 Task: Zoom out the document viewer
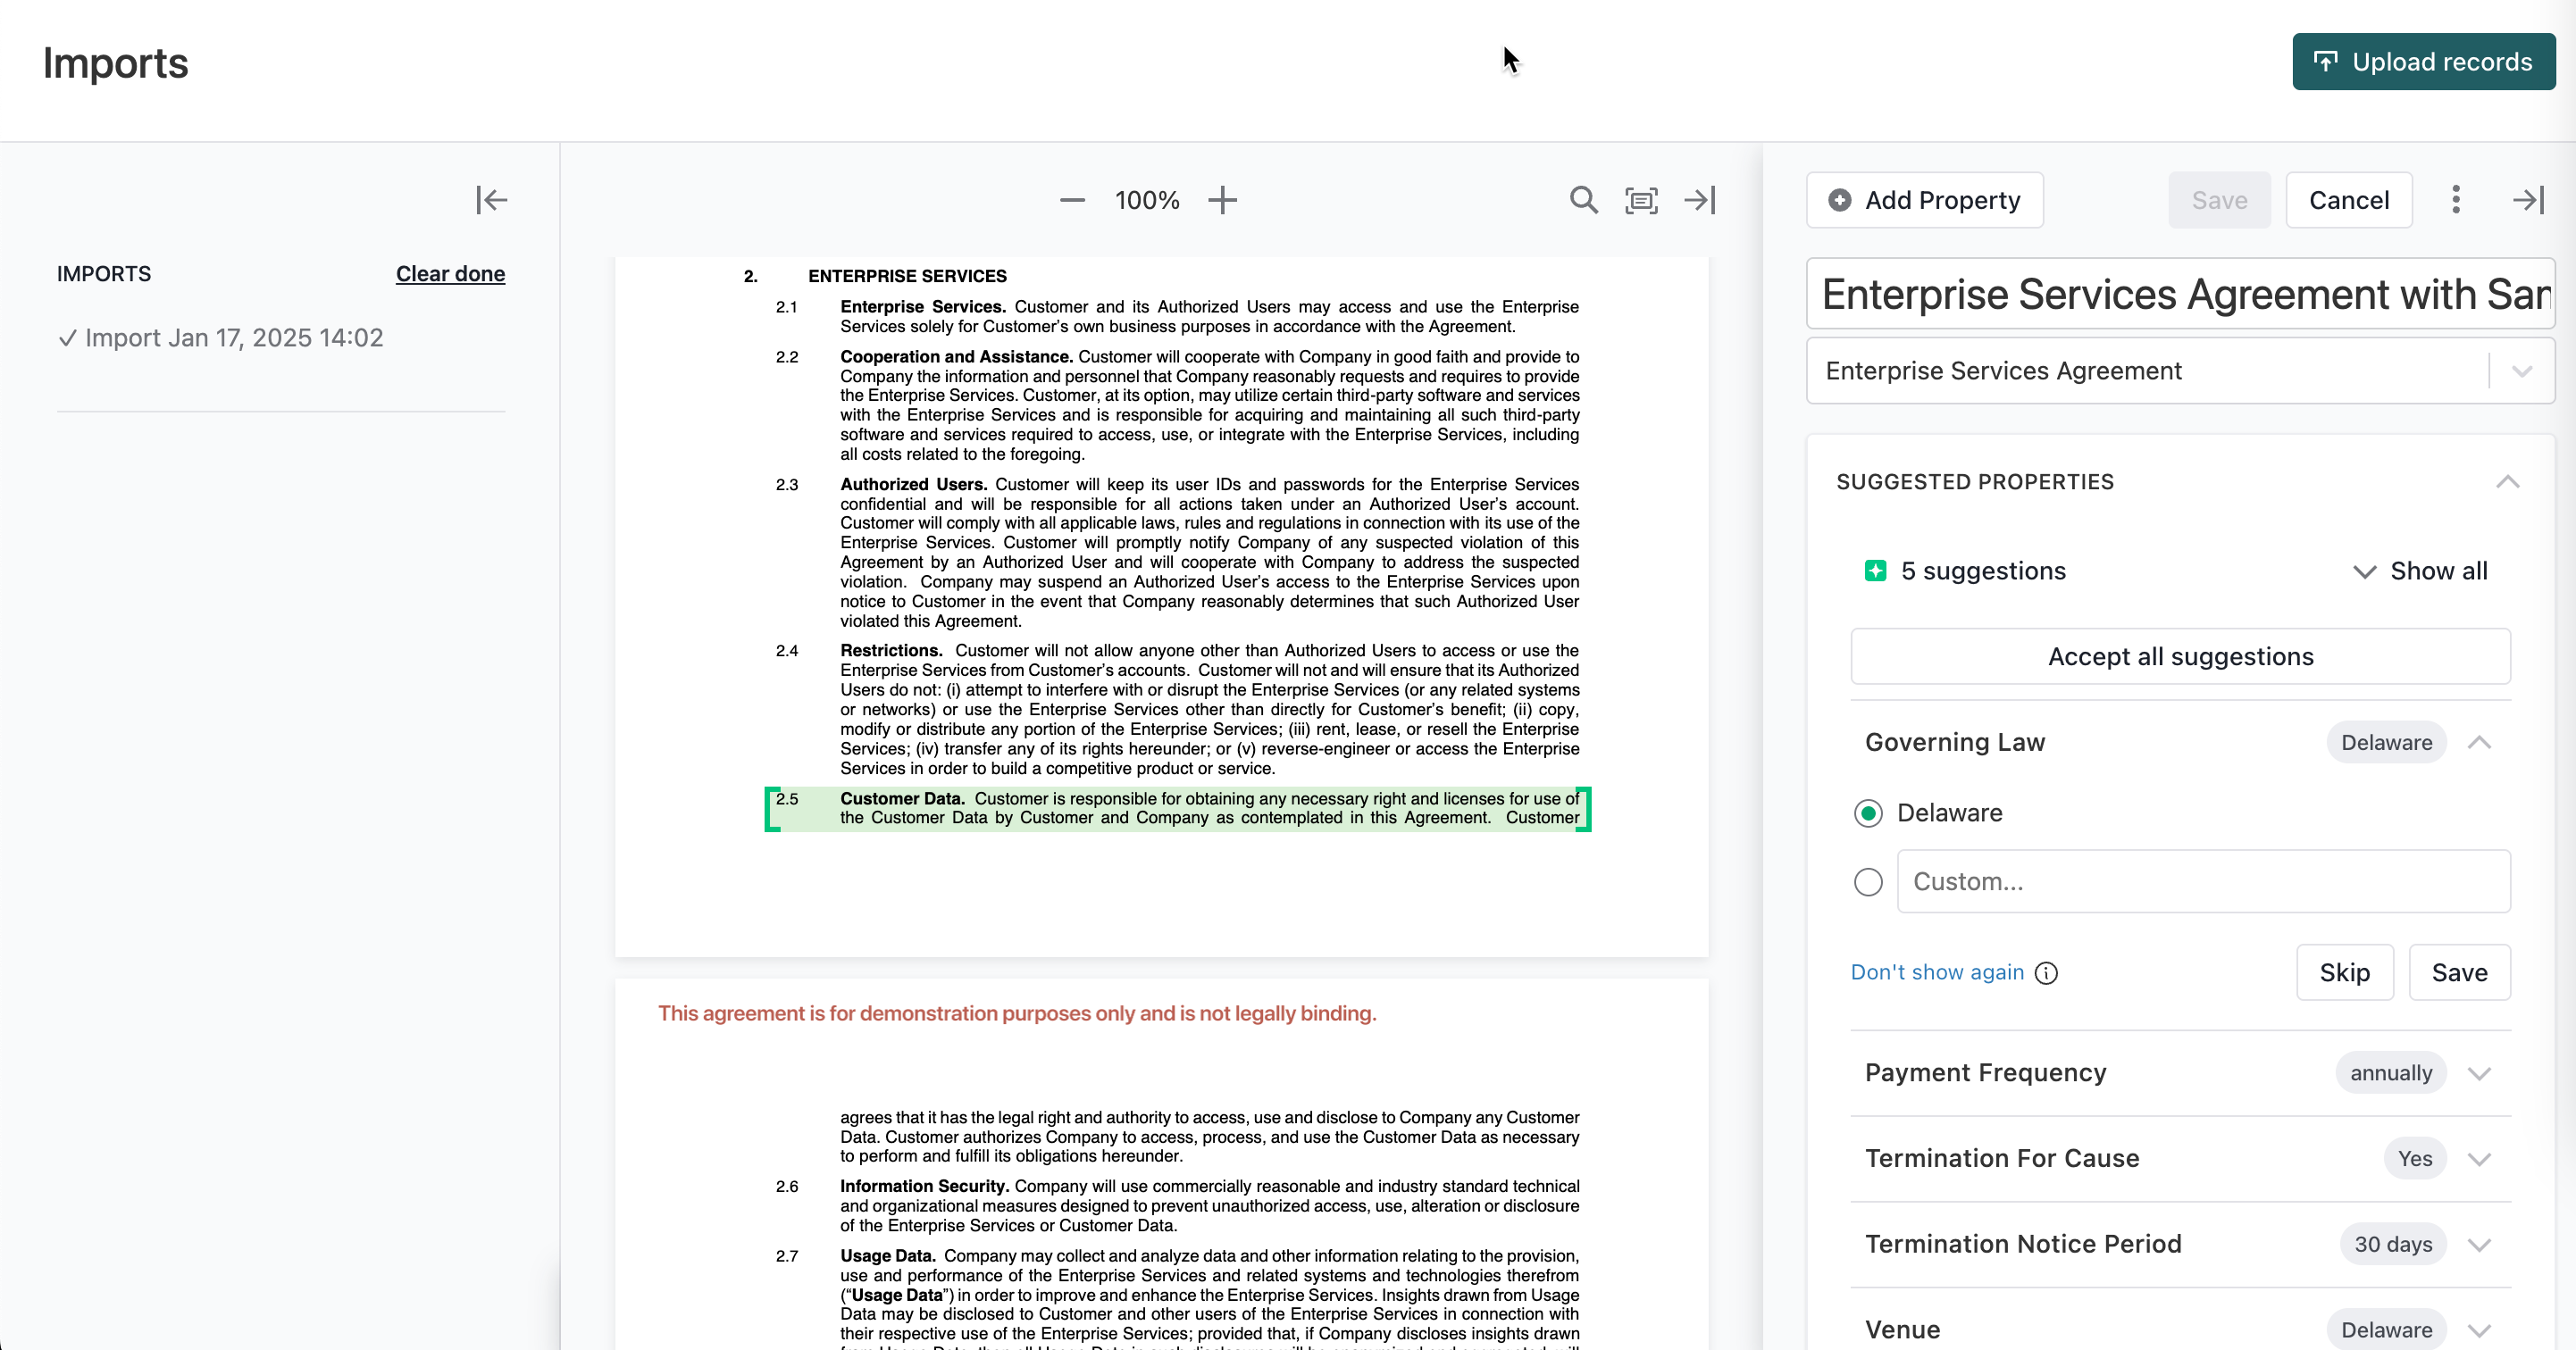[1072, 200]
